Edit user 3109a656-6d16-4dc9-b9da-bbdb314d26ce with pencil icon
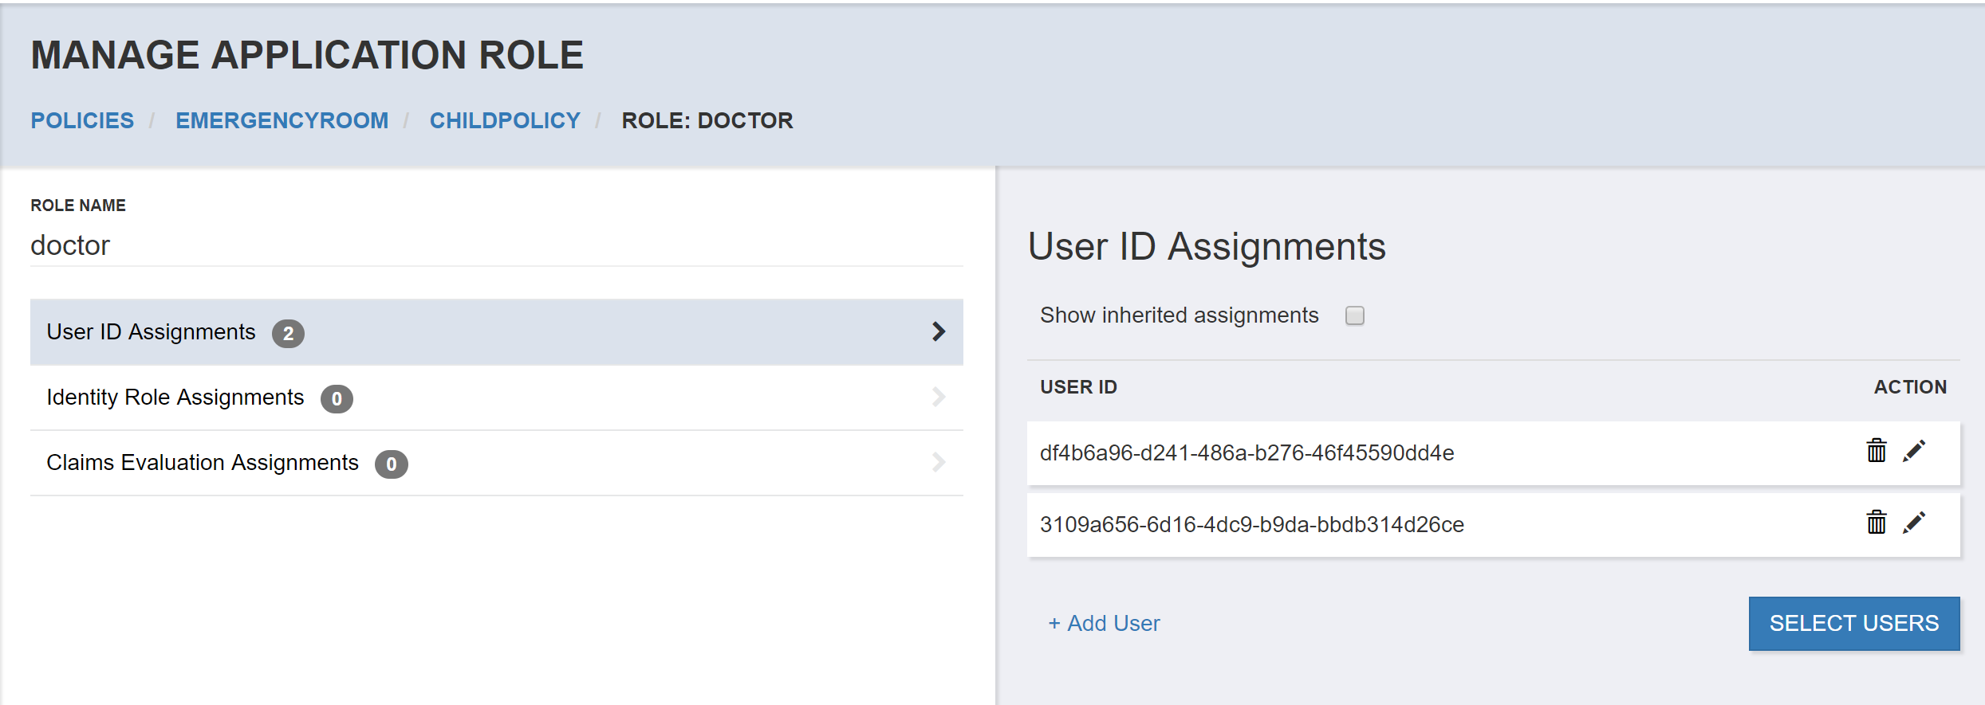The width and height of the screenshot is (1985, 705). pyautogui.click(x=1914, y=523)
